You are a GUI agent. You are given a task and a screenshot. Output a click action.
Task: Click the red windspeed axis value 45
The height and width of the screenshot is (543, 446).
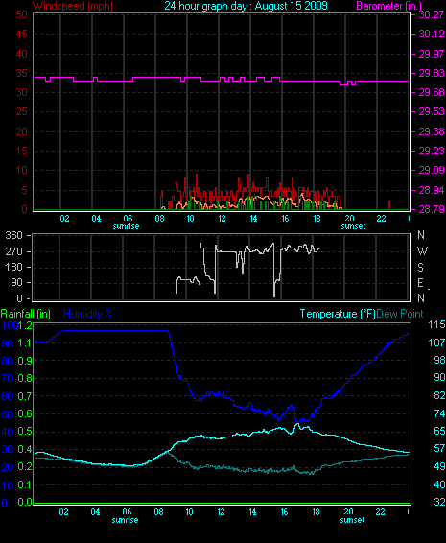[21, 34]
